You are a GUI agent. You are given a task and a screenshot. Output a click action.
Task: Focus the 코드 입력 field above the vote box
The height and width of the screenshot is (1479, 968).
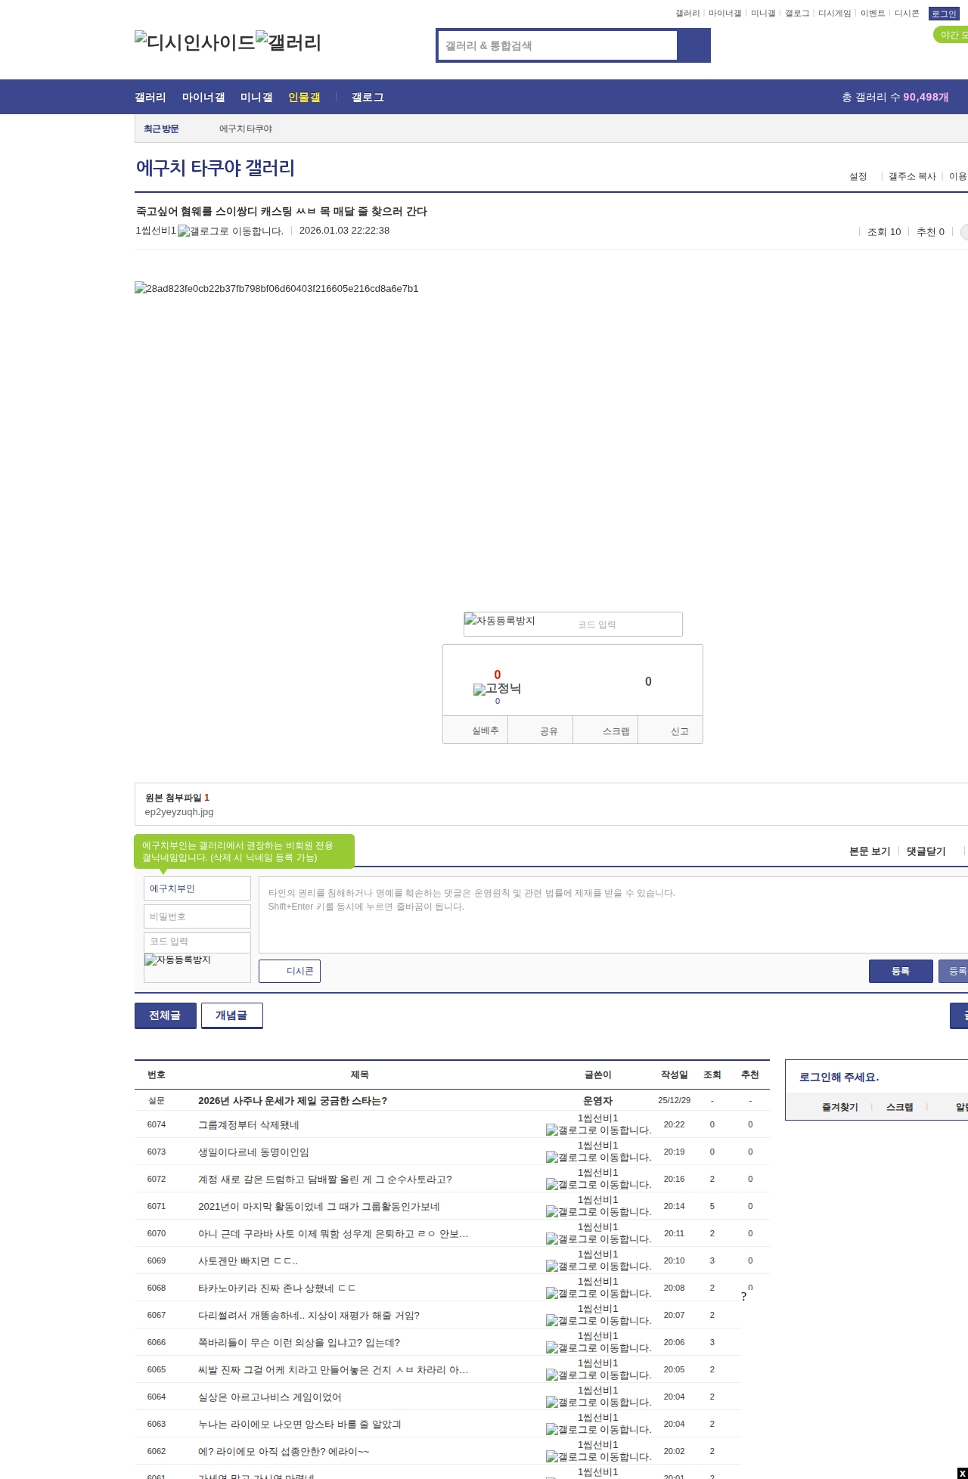tap(627, 625)
